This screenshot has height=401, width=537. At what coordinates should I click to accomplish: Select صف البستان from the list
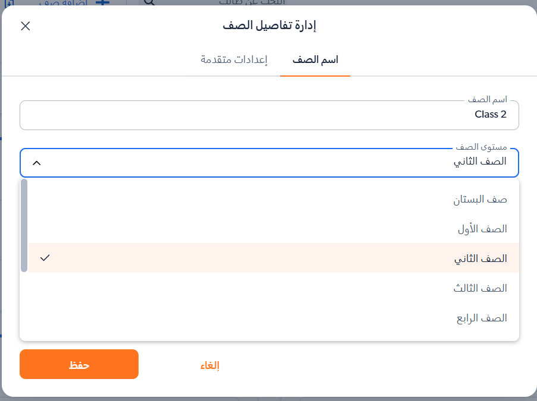point(480,200)
